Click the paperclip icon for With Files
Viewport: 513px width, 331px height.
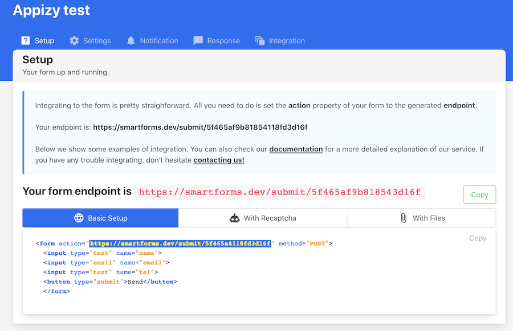[404, 218]
